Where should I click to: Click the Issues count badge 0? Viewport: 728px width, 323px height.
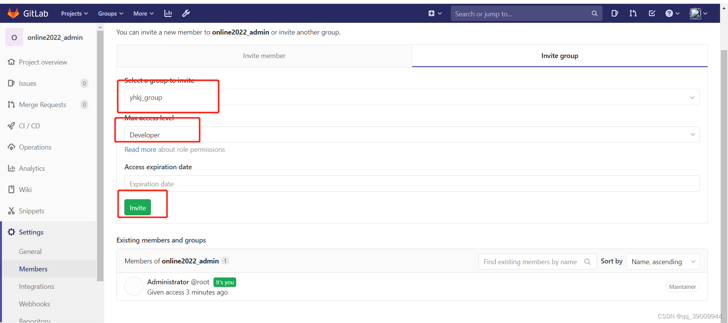84,83
